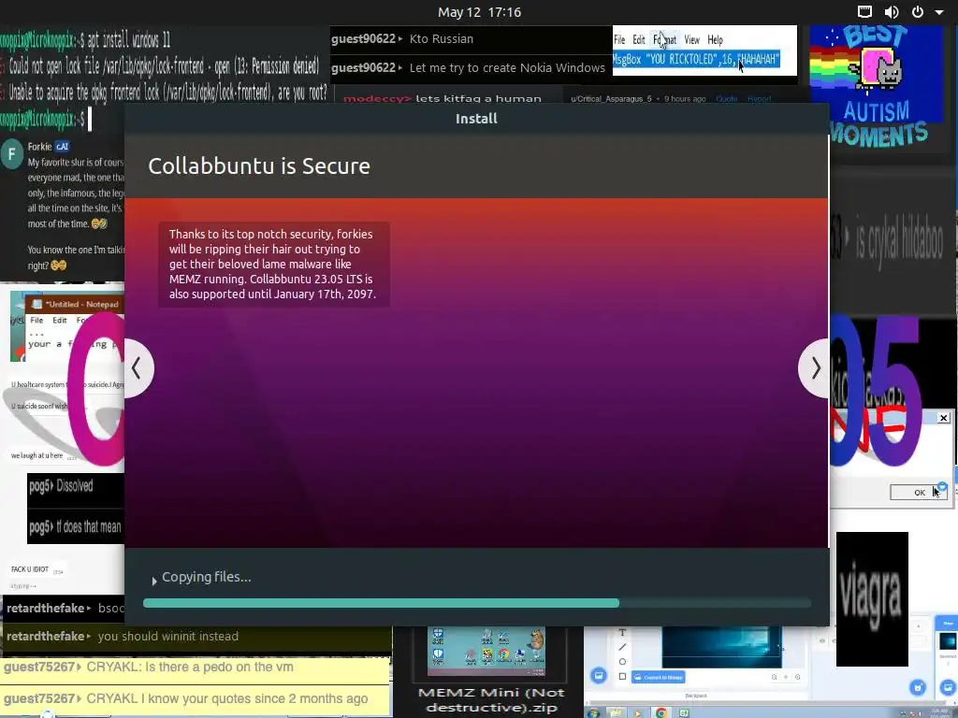Screen dimensions: 958x718
Task: Close the background dialog with X
Action: point(943,418)
